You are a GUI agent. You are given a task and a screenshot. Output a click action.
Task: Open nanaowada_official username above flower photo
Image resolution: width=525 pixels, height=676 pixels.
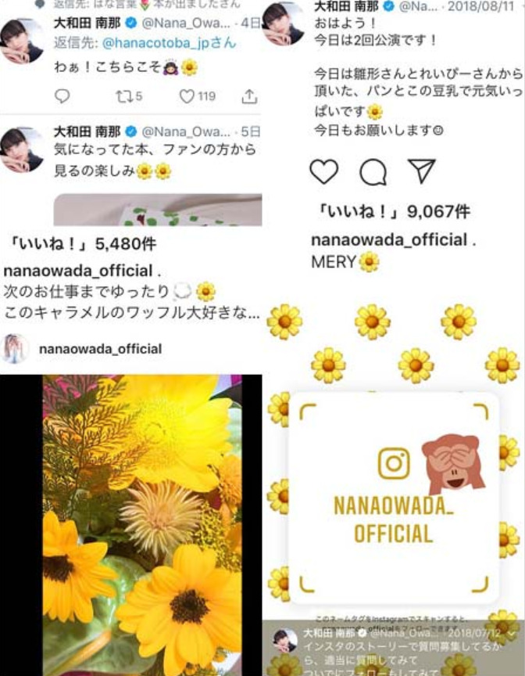pos(100,349)
